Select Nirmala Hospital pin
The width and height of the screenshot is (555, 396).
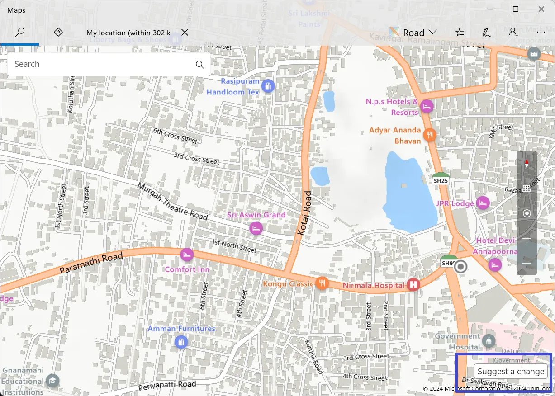[x=413, y=284]
